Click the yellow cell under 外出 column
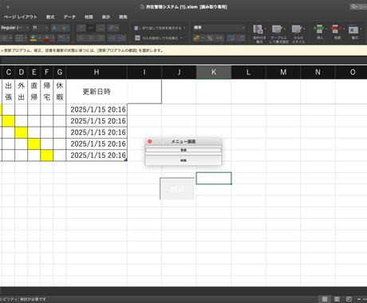Screen dimensions: 367x303 click(22, 132)
